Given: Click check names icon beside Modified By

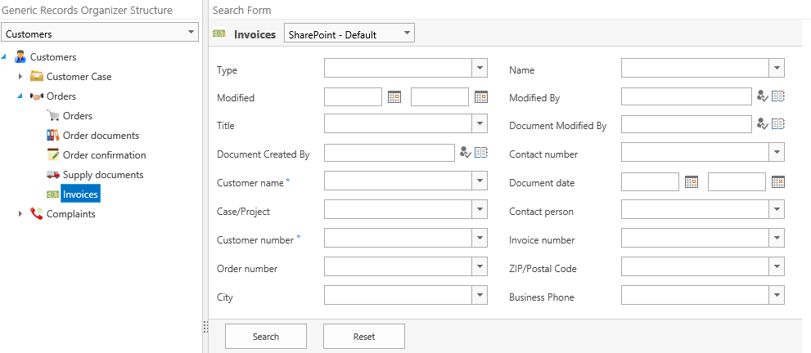Looking at the screenshot, I should (763, 97).
